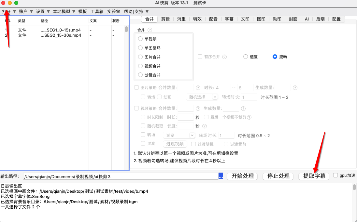The height and width of the screenshot is (222, 357).
Task: Click the 输出路径 input field
Action: (x=121, y=176)
